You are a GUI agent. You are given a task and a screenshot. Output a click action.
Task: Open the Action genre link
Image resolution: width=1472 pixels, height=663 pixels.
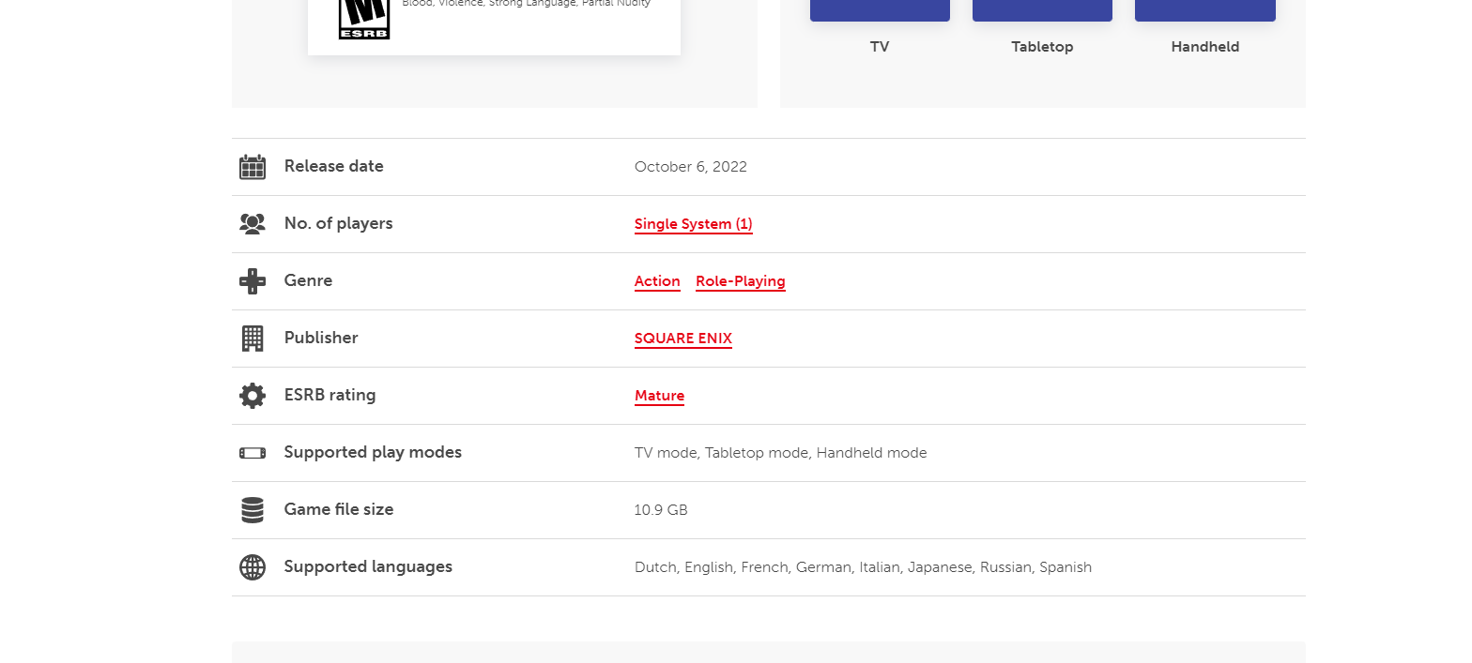pos(657,281)
